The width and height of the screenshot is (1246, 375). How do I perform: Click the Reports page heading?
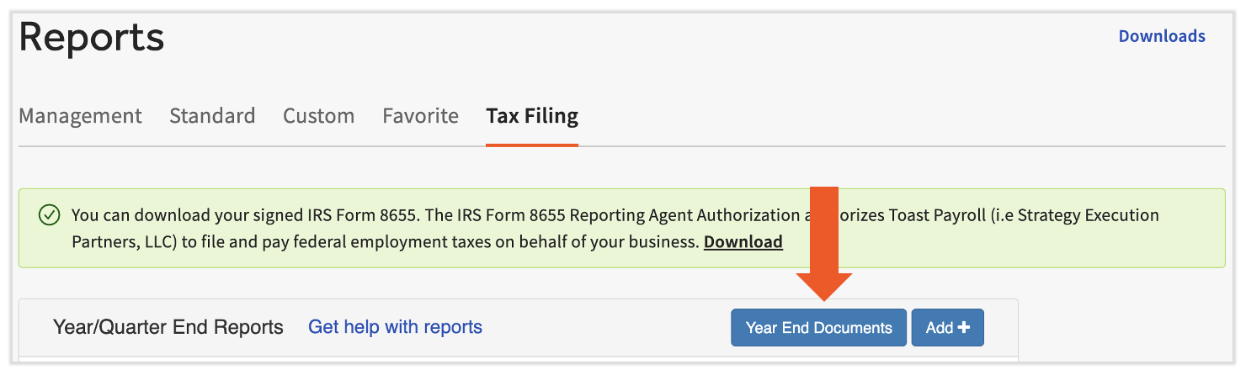[x=92, y=38]
